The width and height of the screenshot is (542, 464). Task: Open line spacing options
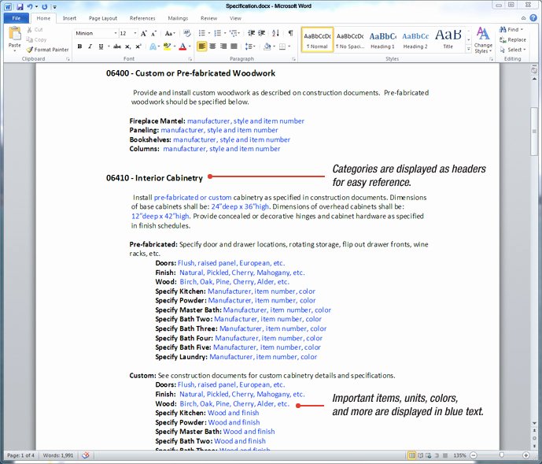pos(249,46)
